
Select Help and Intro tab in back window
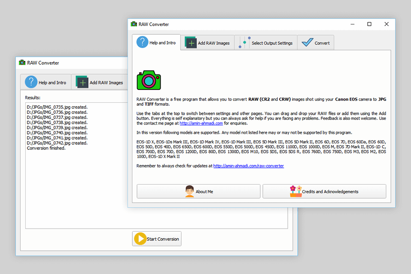[46, 82]
